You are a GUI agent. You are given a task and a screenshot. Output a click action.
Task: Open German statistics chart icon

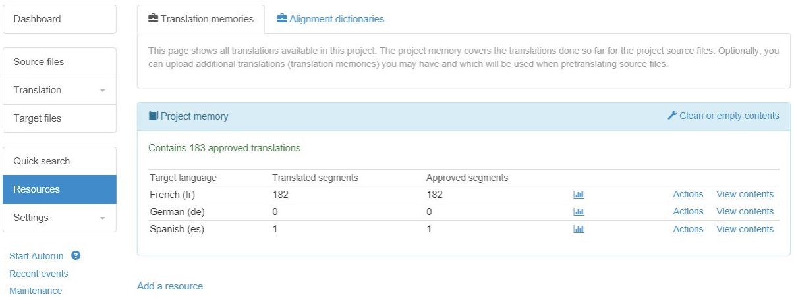point(579,212)
